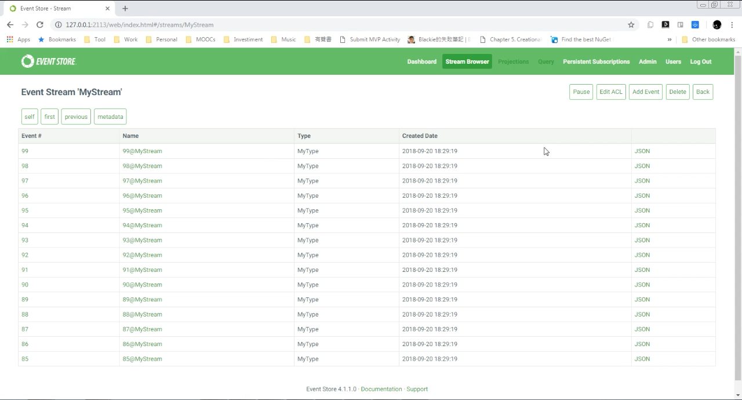Open event number 99
This screenshot has width=742, height=400.
pyautogui.click(x=25, y=151)
